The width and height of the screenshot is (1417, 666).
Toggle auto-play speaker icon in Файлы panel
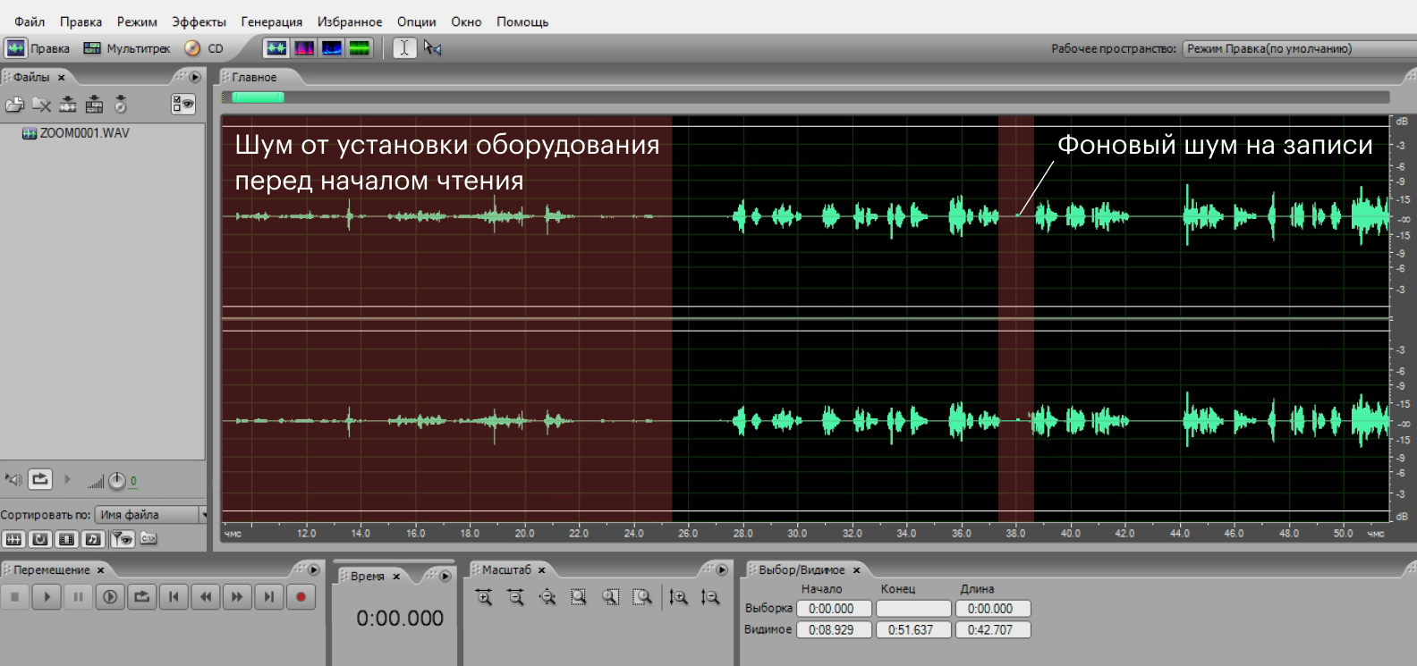pyautogui.click(x=13, y=480)
